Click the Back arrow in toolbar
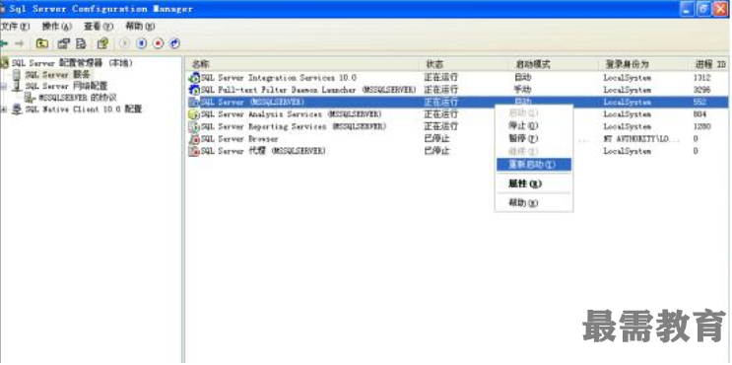The width and height of the screenshot is (732, 365). coord(4,43)
